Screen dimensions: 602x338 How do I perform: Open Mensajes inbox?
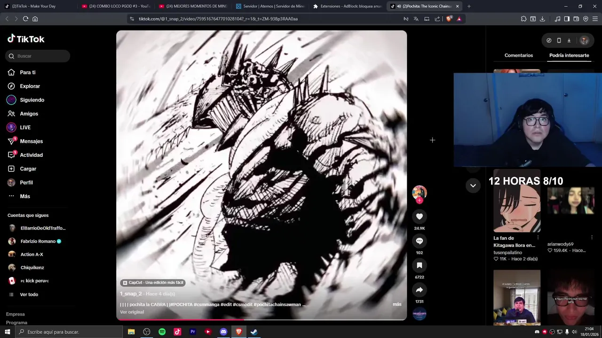coord(31,141)
